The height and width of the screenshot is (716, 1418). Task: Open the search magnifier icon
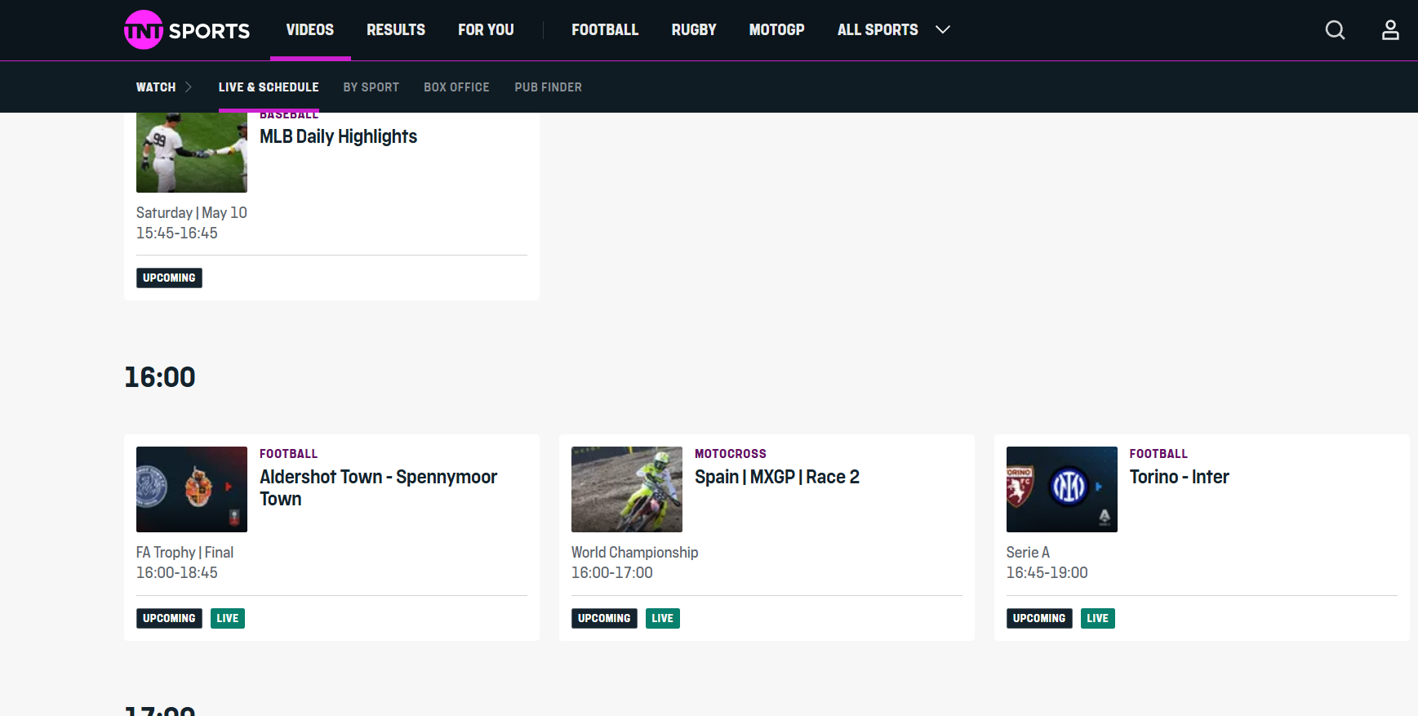tap(1335, 30)
